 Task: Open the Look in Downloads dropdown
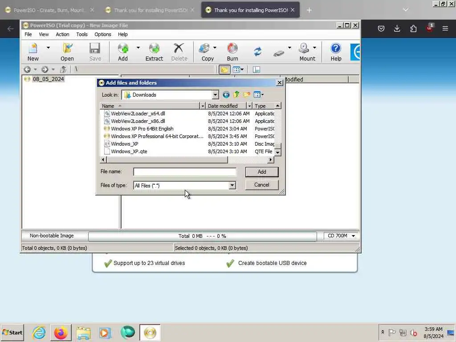[x=215, y=95]
